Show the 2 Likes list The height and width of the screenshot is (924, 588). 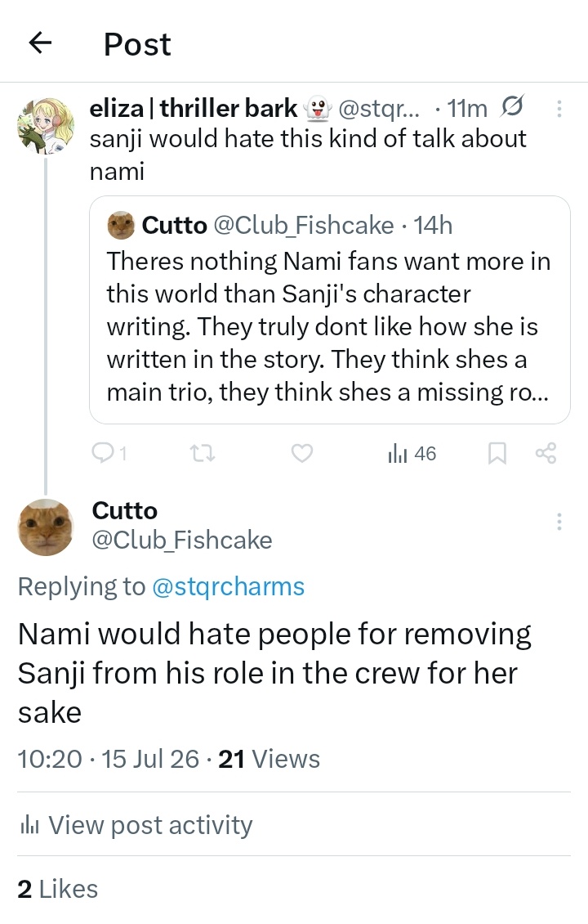(58, 889)
